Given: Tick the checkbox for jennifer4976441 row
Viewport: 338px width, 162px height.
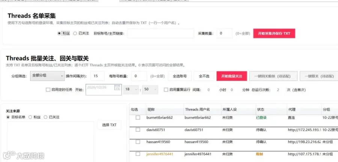Looking at the screenshot, I should tap(138, 154).
